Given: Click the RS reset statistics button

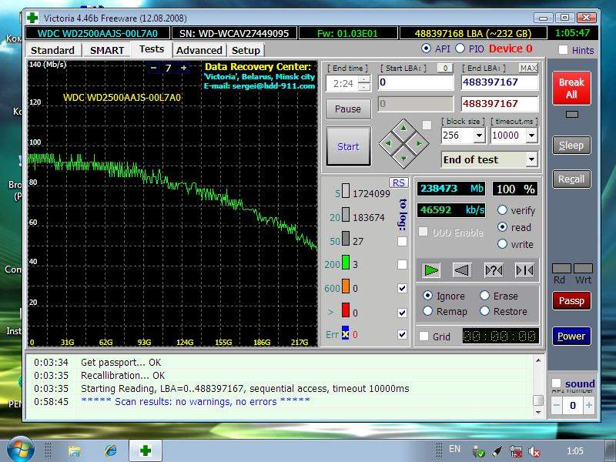Looking at the screenshot, I should [x=399, y=182].
